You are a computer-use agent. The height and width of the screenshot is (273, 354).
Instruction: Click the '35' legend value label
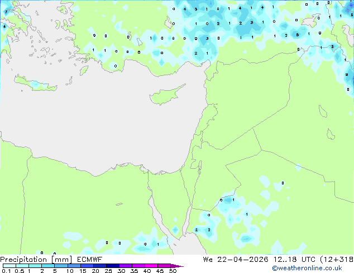134,271
